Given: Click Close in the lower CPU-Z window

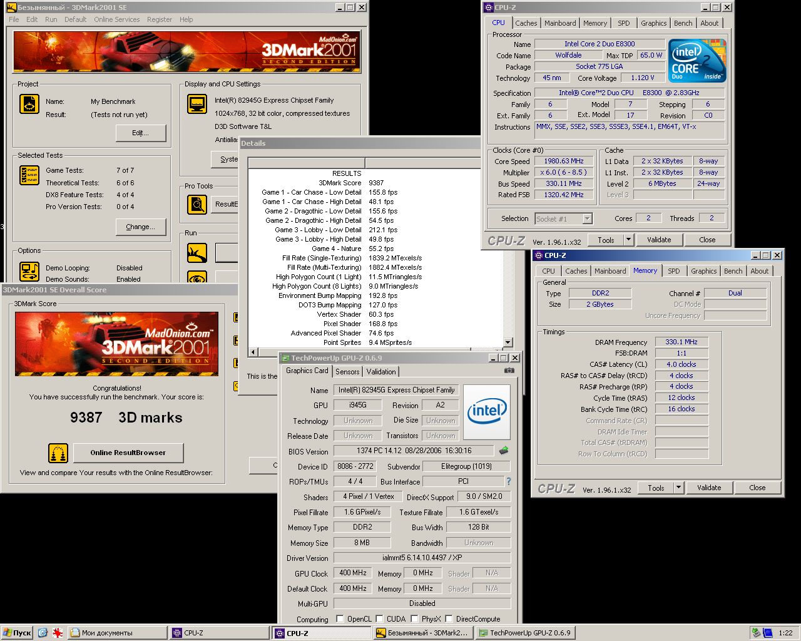Looking at the screenshot, I should pos(757,488).
